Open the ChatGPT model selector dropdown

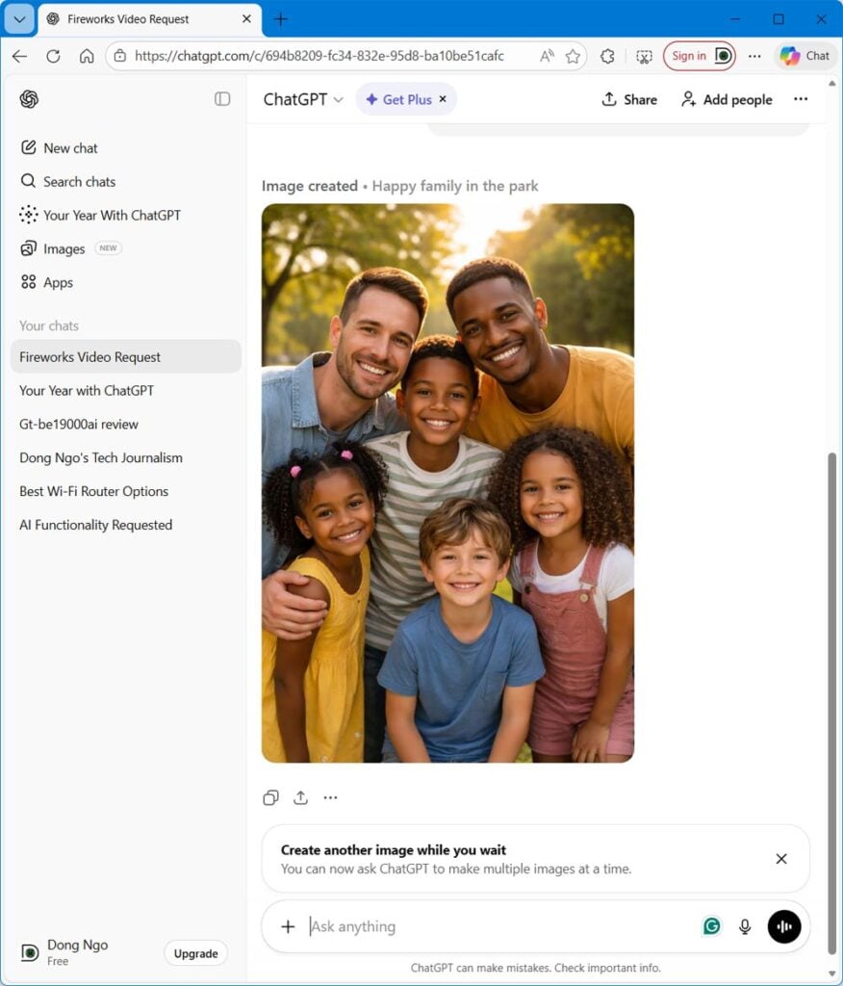pyautogui.click(x=301, y=99)
